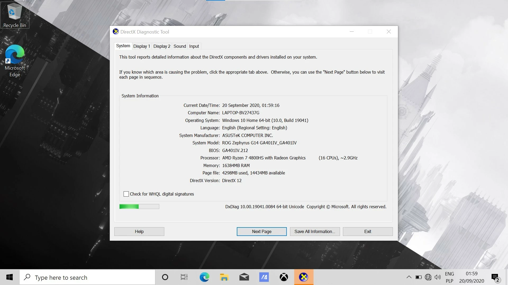The image size is (508, 285).
Task: Toggle Check for WHQL digital signatures
Action: [126, 194]
